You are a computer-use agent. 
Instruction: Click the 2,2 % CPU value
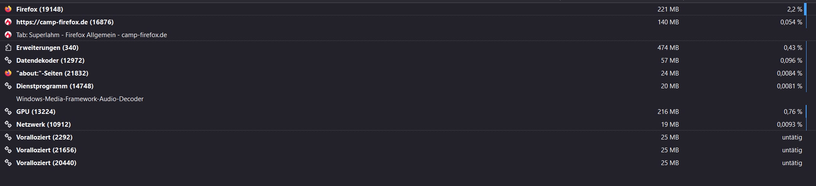(794, 9)
